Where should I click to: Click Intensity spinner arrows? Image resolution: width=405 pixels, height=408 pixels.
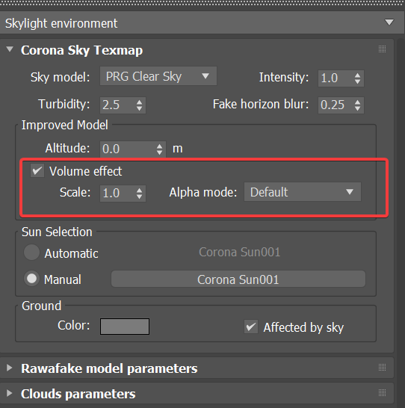(x=357, y=78)
